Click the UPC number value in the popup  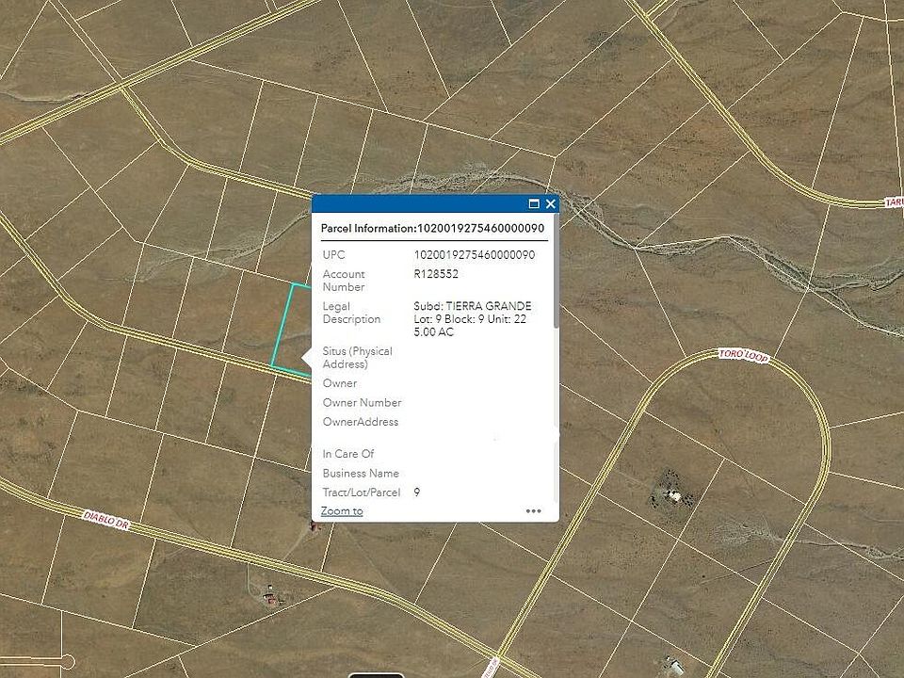click(x=474, y=255)
